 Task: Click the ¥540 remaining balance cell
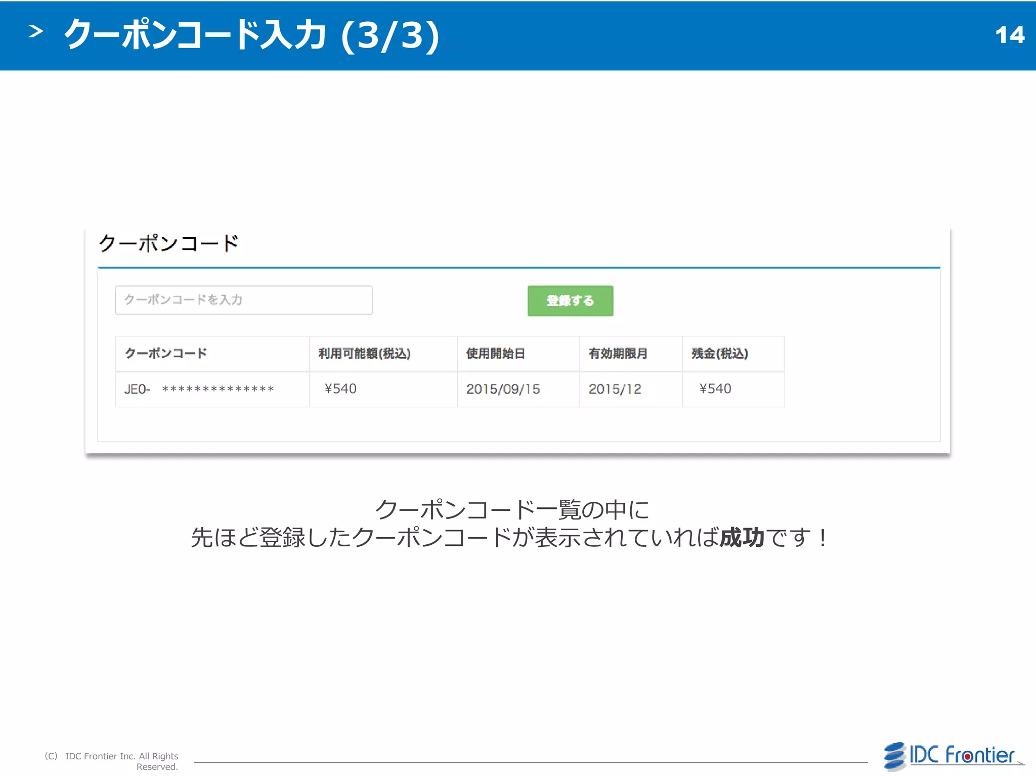[733, 389]
